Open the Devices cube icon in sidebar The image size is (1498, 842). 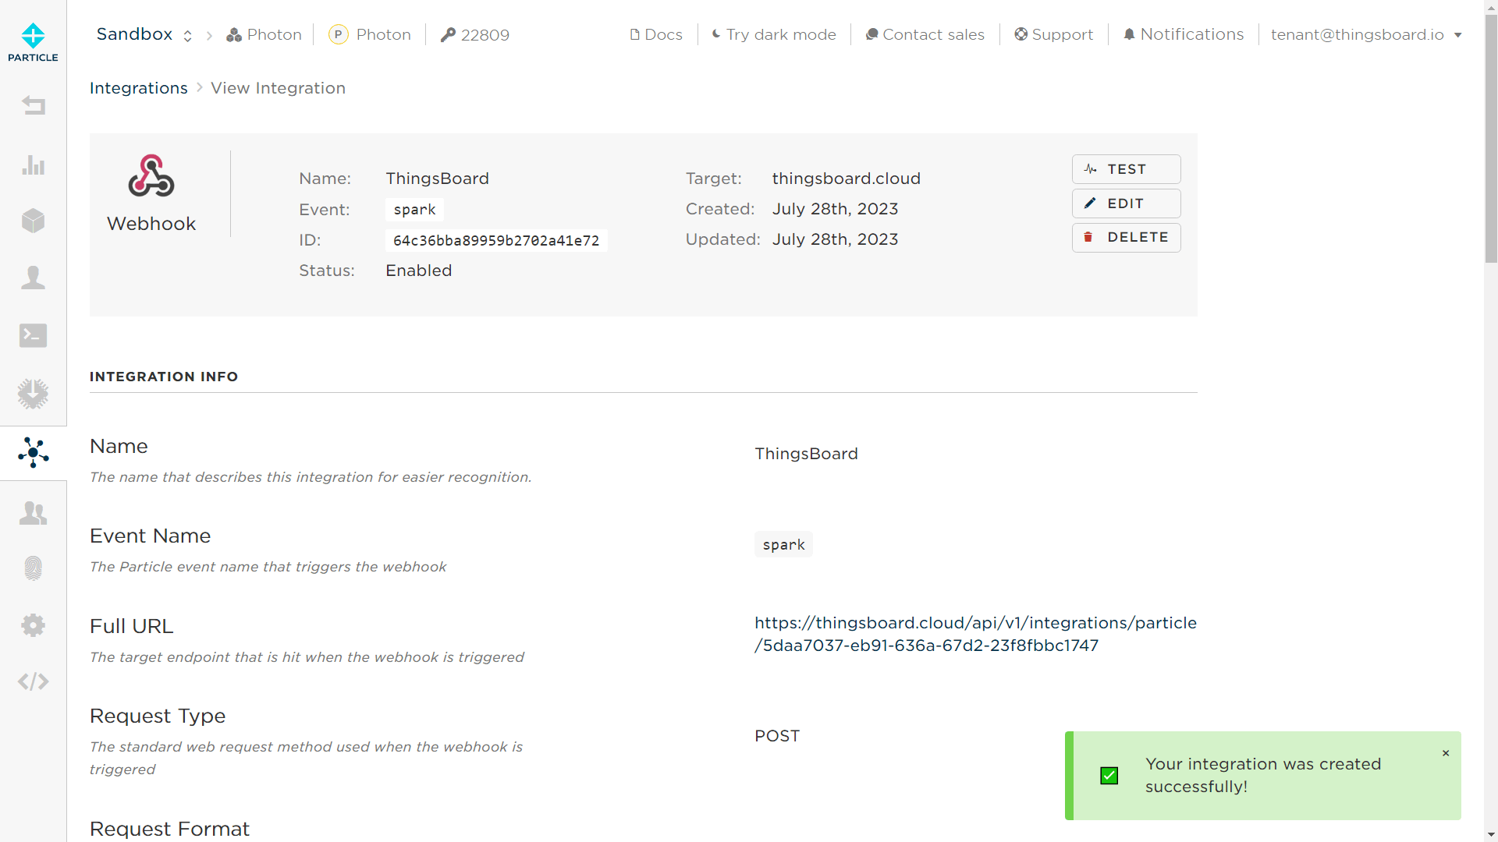33,221
